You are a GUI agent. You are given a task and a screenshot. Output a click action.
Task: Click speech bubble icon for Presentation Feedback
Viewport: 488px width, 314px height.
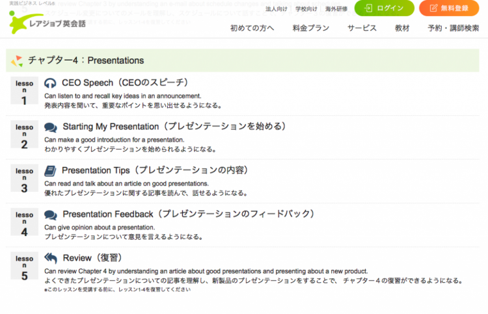pyautogui.click(x=51, y=215)
